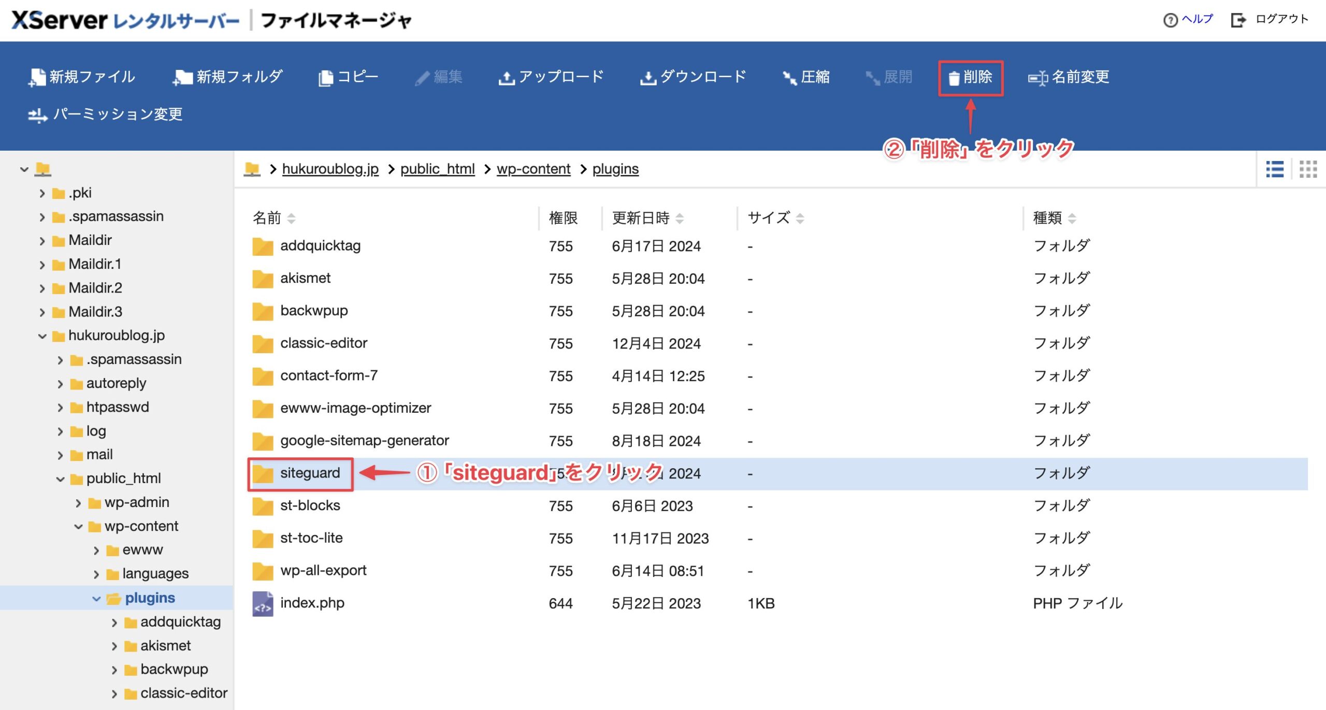1326x710 pixels.
Task: Open パーミッション変更 permission settings
Action: pyautogui.click(x=105, y=114)
